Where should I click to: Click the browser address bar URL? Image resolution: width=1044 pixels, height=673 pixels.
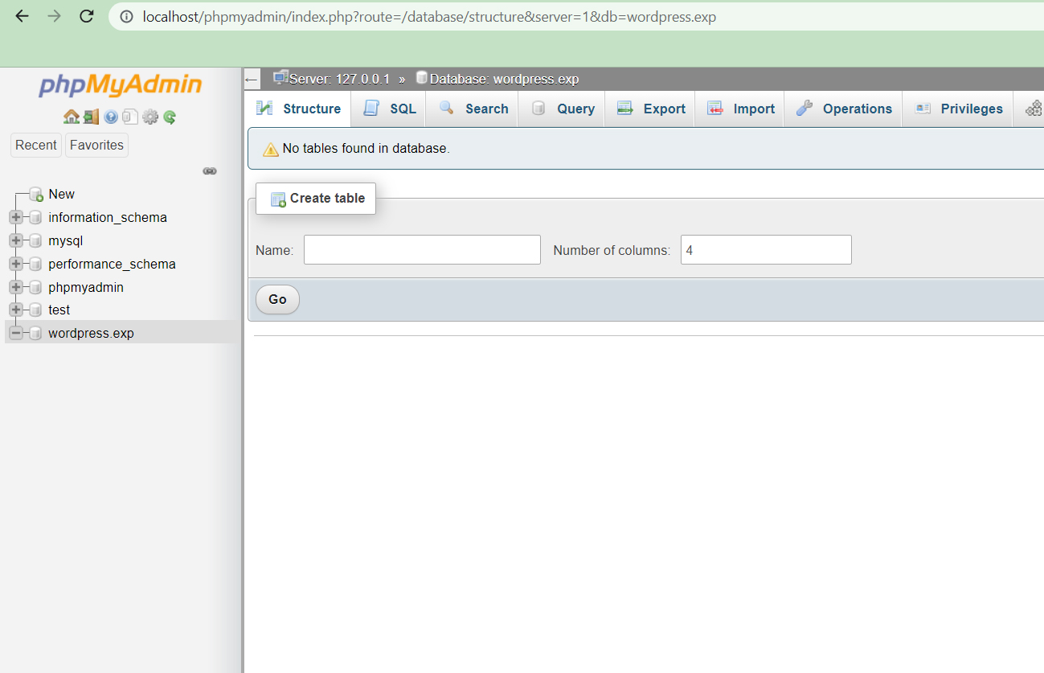429,17
